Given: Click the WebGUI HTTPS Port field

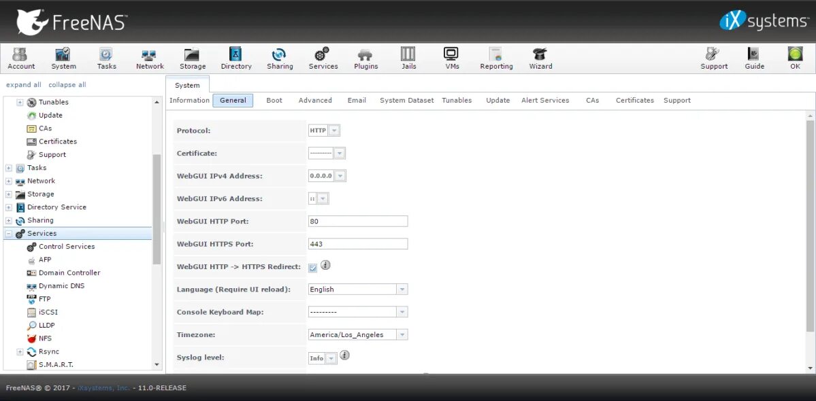Looking at the screenshot, I should pos(358,243).
